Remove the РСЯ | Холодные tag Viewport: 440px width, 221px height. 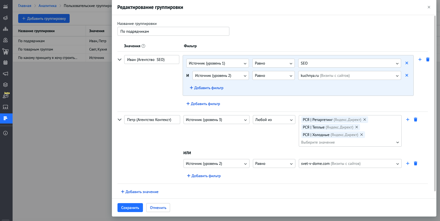(x=361, y=135)
